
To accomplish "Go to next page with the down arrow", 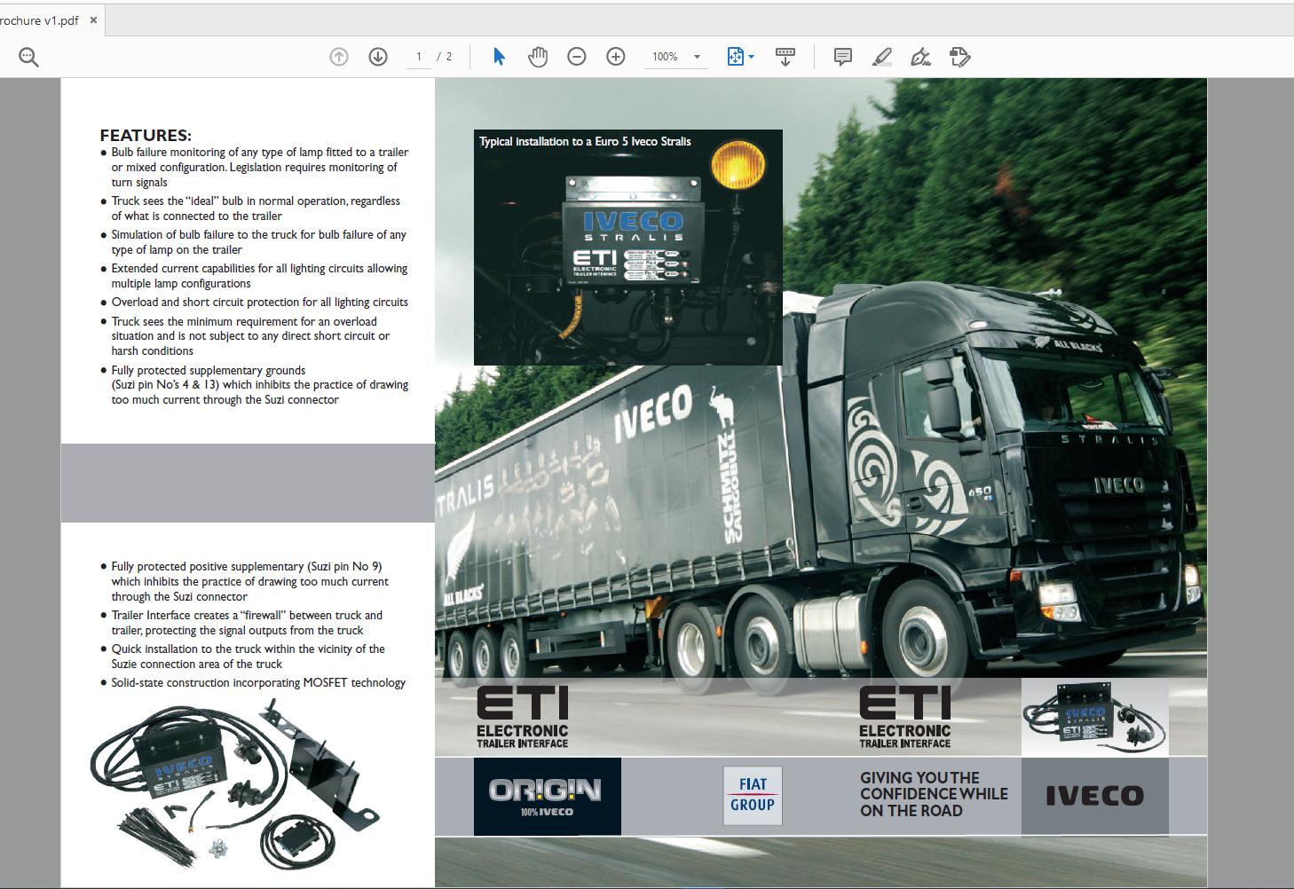I will point(377,56).
